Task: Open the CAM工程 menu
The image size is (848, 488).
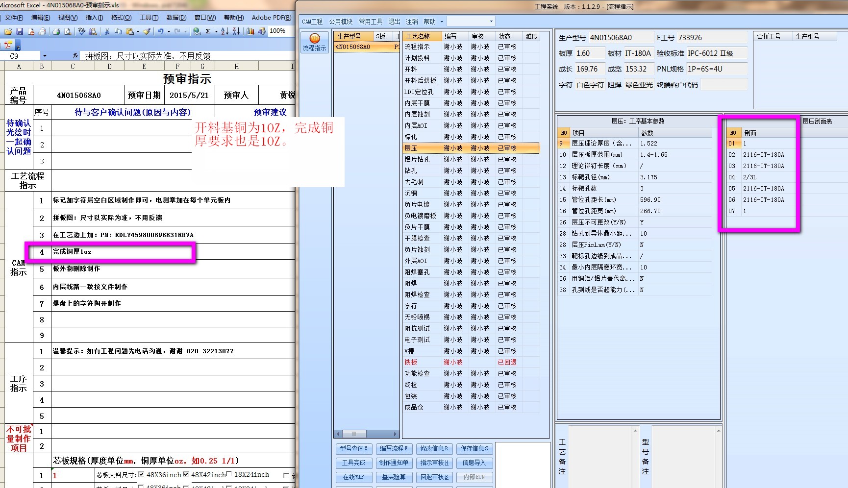Action: [312, 22]
